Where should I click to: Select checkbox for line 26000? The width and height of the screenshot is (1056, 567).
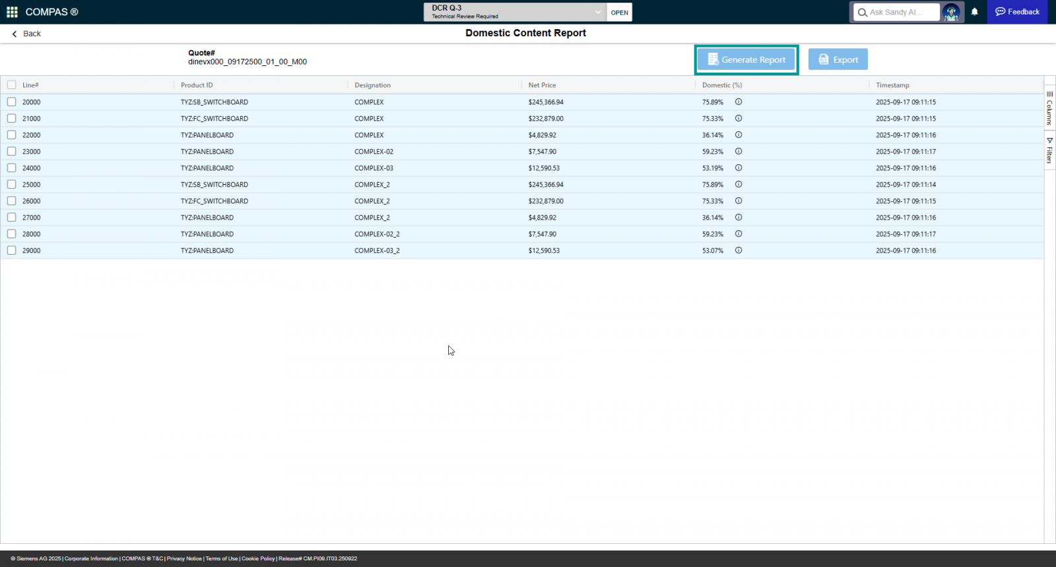click(x=11, y=201)
